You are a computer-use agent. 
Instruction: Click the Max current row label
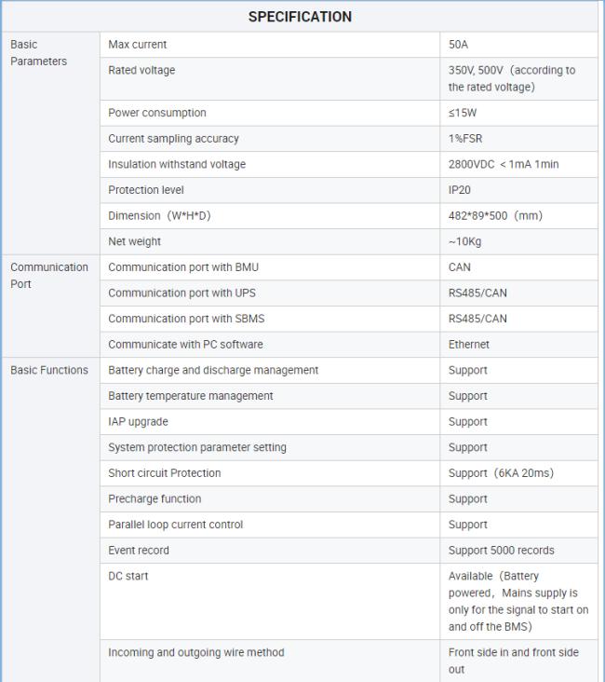[x=138, y=45]
